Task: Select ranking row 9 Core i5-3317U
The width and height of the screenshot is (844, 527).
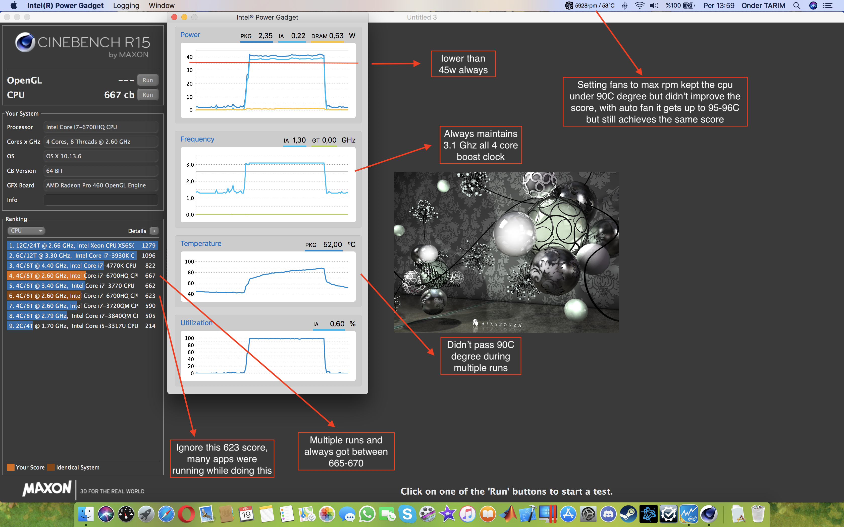Action: [x=83, y=326]
